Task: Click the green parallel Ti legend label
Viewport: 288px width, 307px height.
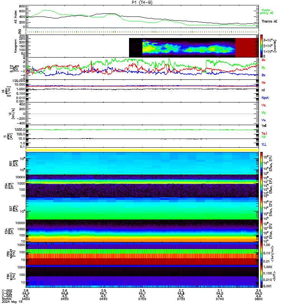Action: point(263,137)
